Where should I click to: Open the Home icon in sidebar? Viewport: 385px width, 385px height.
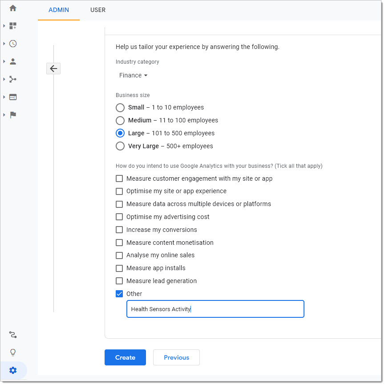point(13,8)
